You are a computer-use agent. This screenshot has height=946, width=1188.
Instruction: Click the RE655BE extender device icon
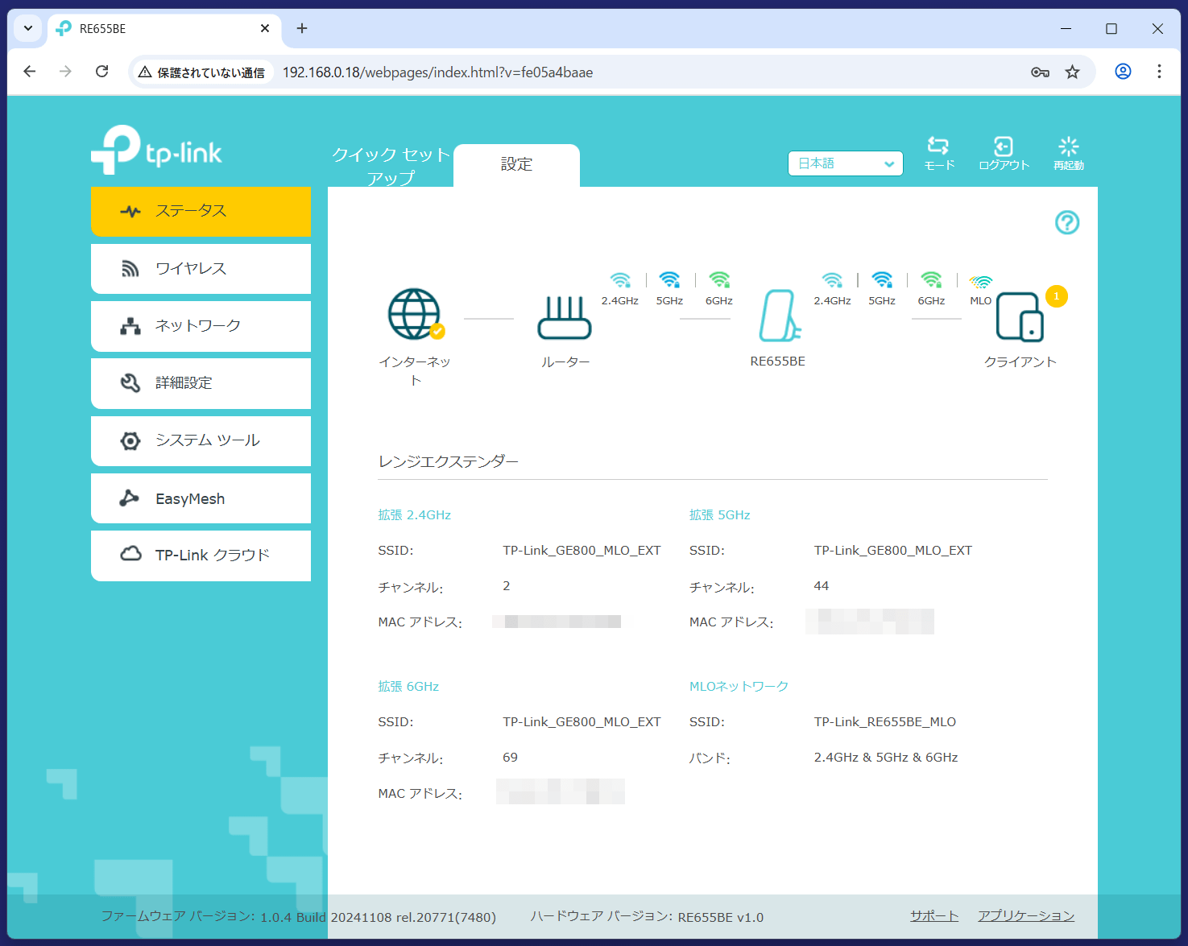point(779,316)
